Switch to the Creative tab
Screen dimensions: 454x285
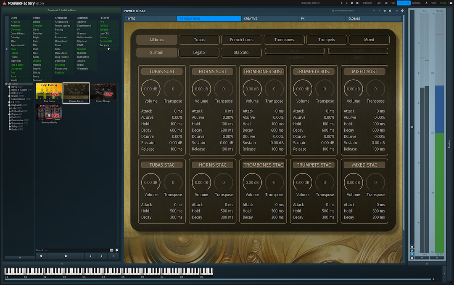coord(251,19)
